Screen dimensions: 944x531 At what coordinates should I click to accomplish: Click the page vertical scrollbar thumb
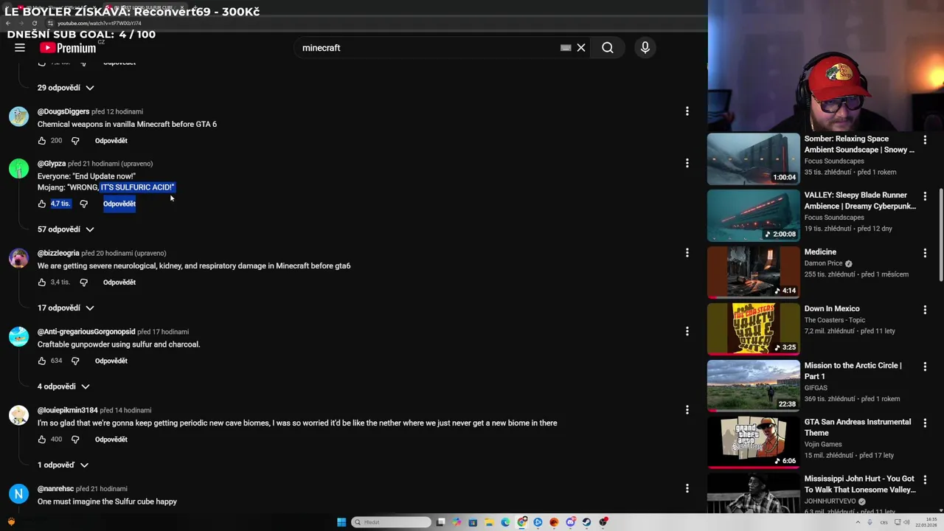940,235
